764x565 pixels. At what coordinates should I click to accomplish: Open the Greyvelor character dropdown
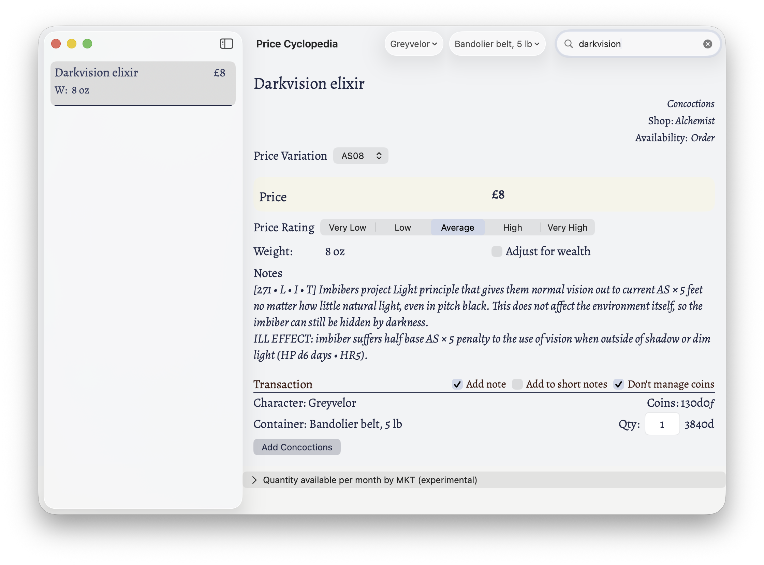[x=414, y=44]
